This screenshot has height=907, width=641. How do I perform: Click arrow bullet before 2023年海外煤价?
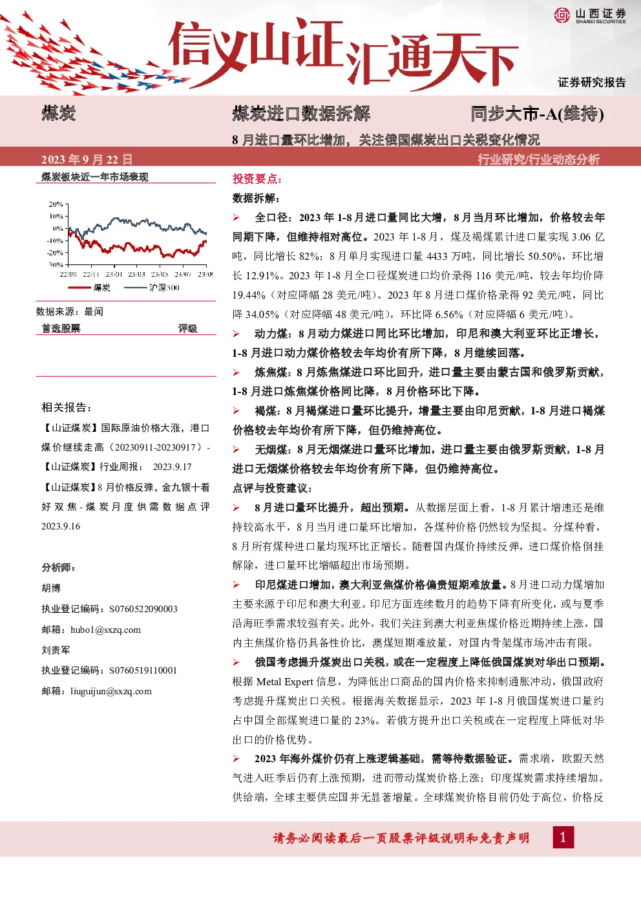(236, 759)
